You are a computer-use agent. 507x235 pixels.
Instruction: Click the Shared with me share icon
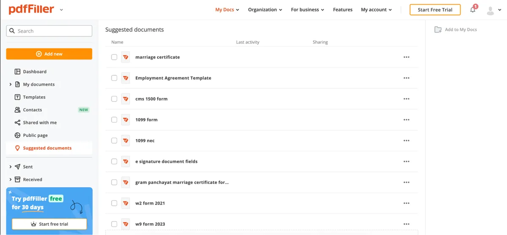coord(17,122)
